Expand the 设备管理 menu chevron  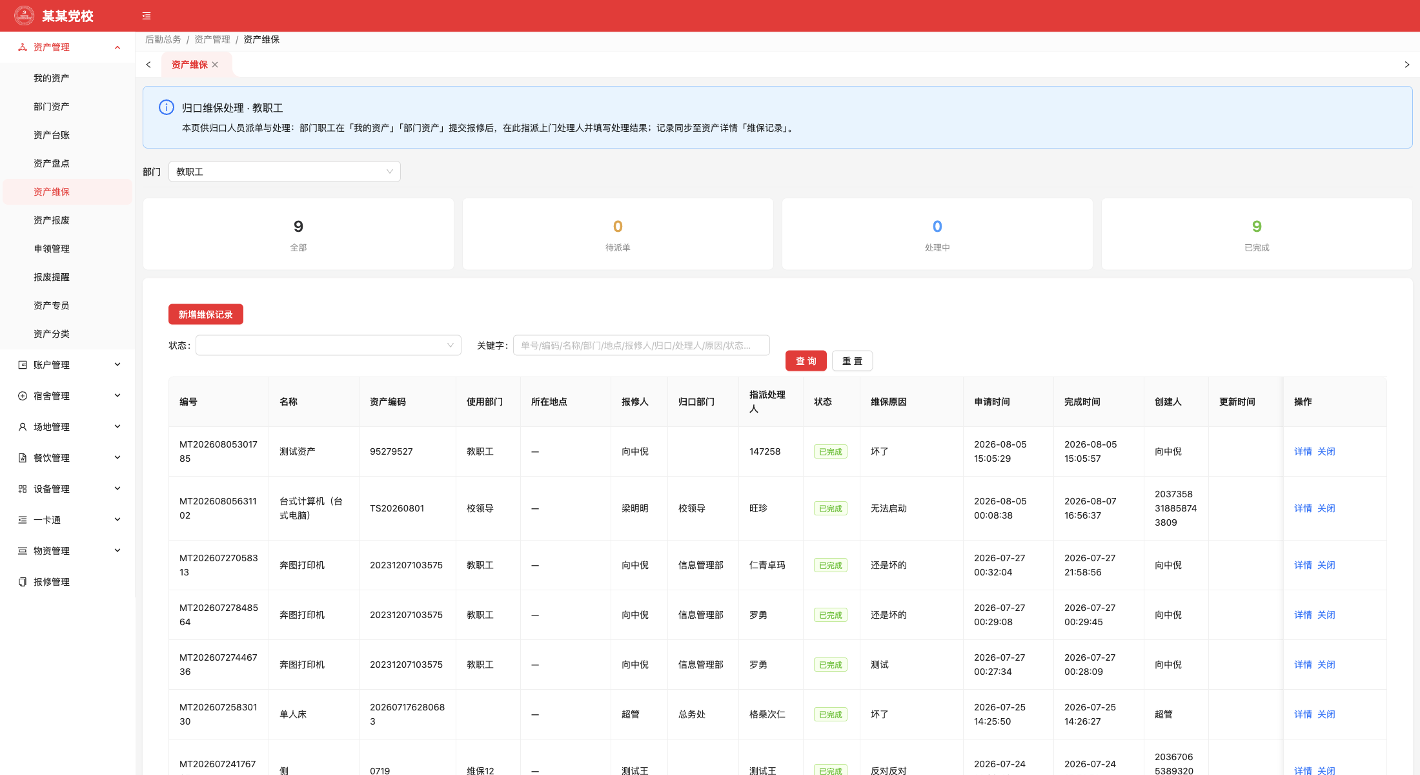tap(117, 489)
